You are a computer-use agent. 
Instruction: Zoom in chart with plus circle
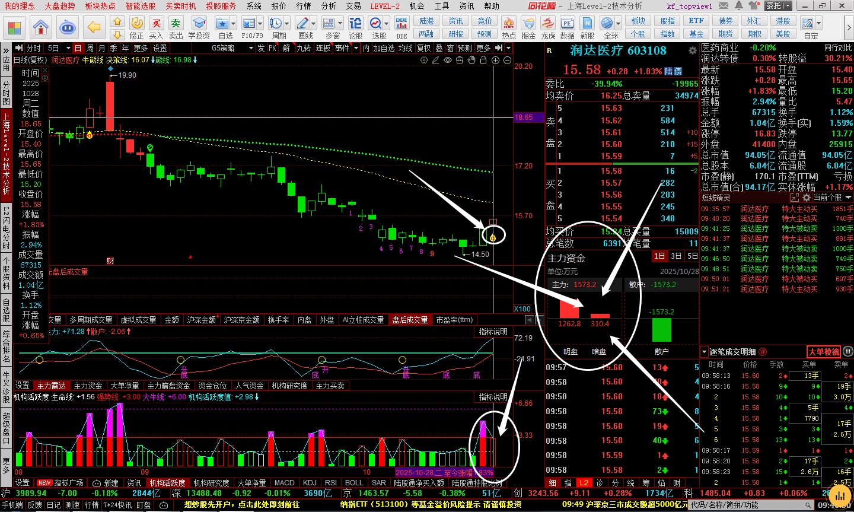pos(495,60)
